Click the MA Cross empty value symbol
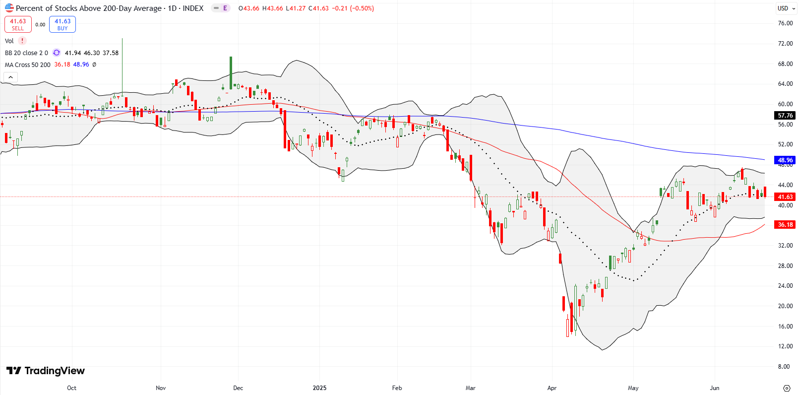 coord(94,65)
